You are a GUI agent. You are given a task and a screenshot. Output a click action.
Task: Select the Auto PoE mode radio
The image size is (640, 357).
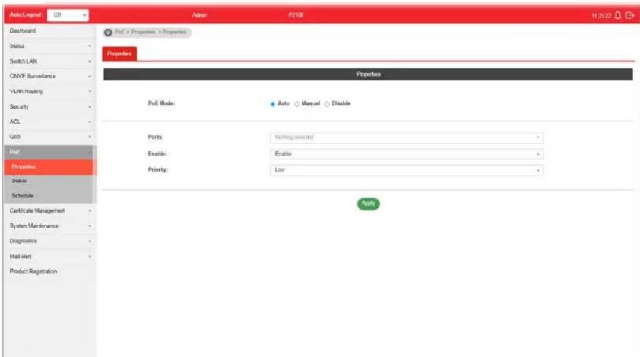[273, 104]
